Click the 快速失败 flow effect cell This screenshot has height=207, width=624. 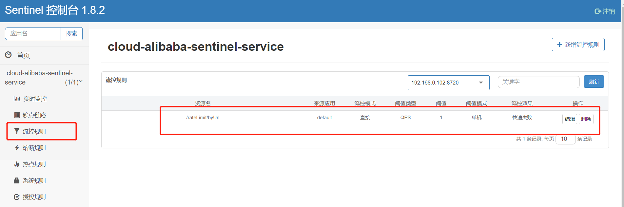coord(522,118)
